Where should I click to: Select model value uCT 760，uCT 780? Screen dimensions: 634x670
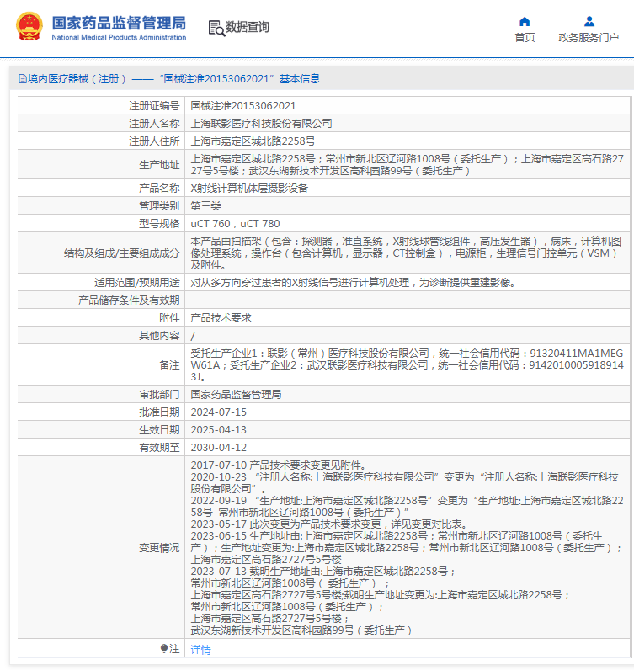(235, 224)
